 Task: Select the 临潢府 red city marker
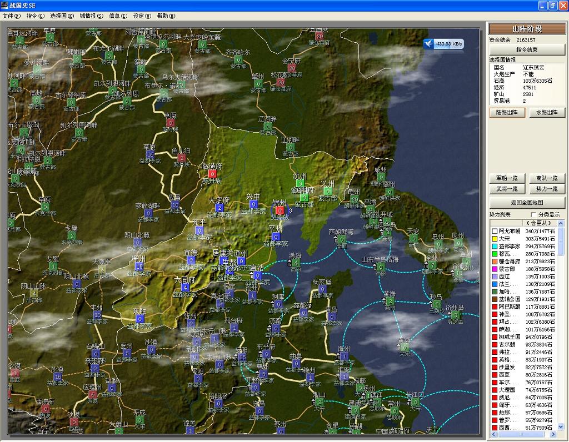[x=212, y=173]
